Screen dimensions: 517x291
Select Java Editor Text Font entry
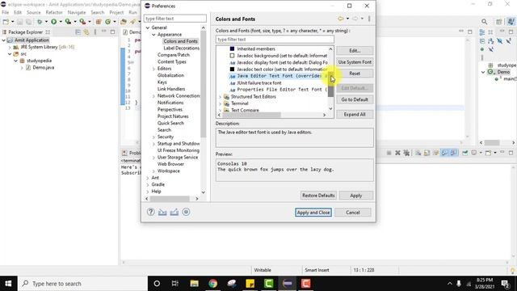pos(278,76)
